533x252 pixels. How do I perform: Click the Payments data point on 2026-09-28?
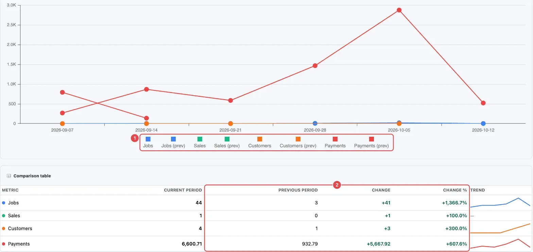point(315,66)
